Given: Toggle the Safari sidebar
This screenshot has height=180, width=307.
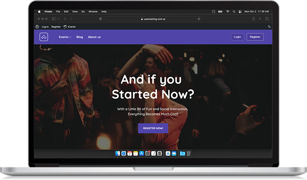Looking at the screenshot, I should coord(54,19).
